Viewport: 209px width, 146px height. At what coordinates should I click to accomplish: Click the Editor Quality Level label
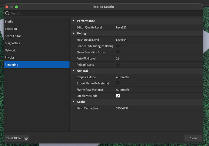(89, 27)
